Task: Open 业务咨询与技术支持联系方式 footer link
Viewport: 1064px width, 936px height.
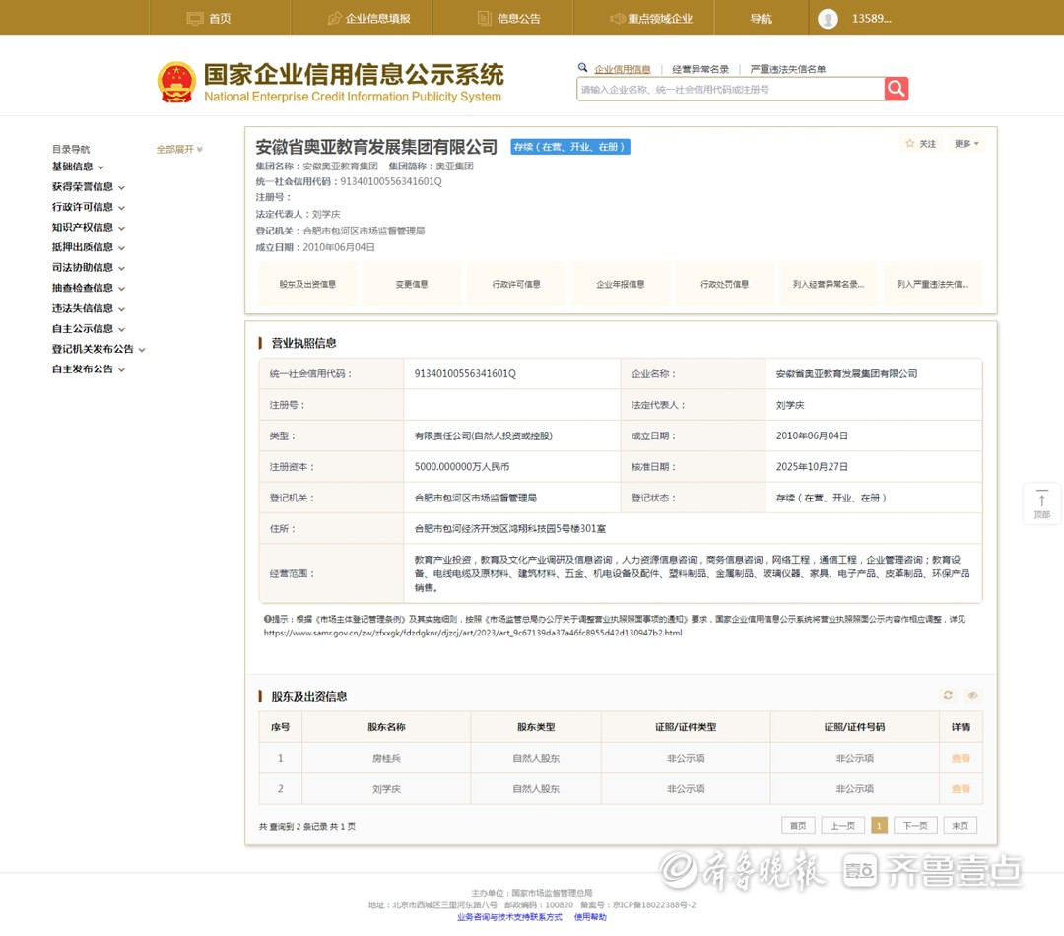Action: click(x=509, y=917)
